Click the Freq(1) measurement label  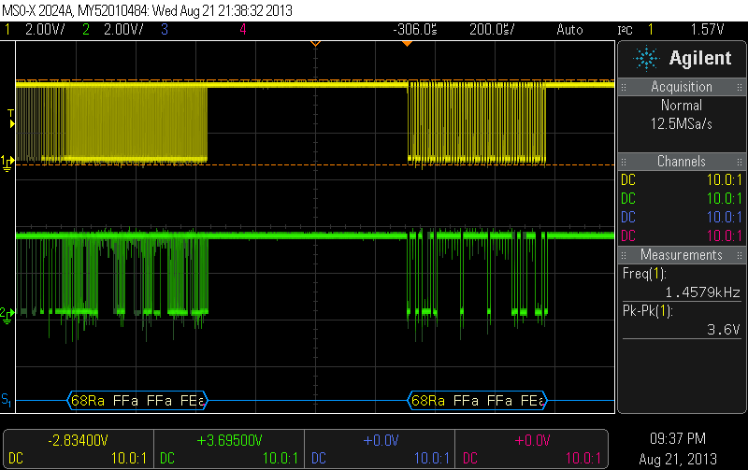click(x=644, y=274)
